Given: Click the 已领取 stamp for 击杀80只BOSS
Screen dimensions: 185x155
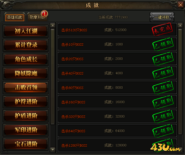Looking at the screenshot, I should point(163,87).
